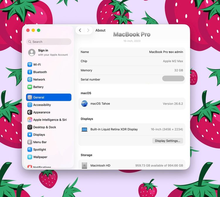
Task: Minimize window with yellow button
Action: click(33, 30)
